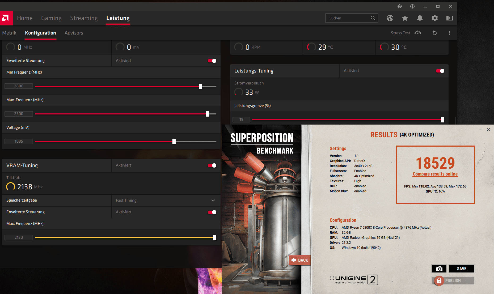Screen dimensions: 494x294
Task: Open the bug report icon
Action: click(400, 6)
